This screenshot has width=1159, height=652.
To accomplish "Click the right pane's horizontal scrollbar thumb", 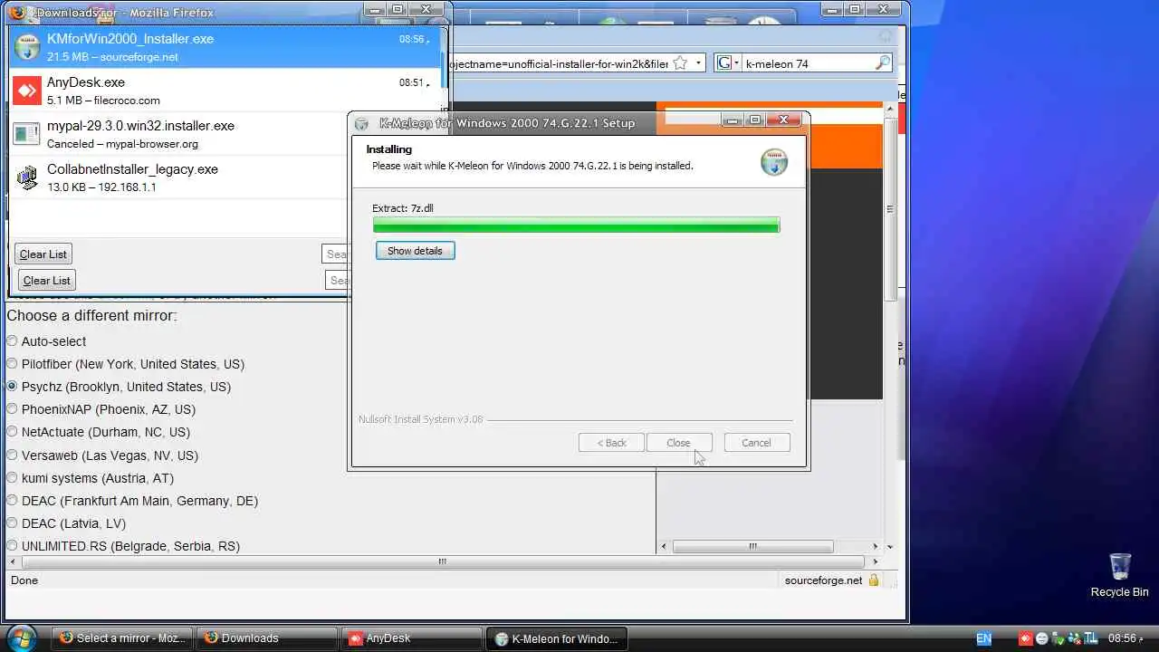I will tap(752, 546).
